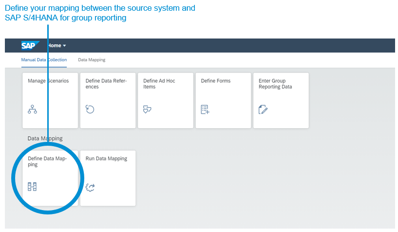Expand the Home navigation menu label

point(55,45)
